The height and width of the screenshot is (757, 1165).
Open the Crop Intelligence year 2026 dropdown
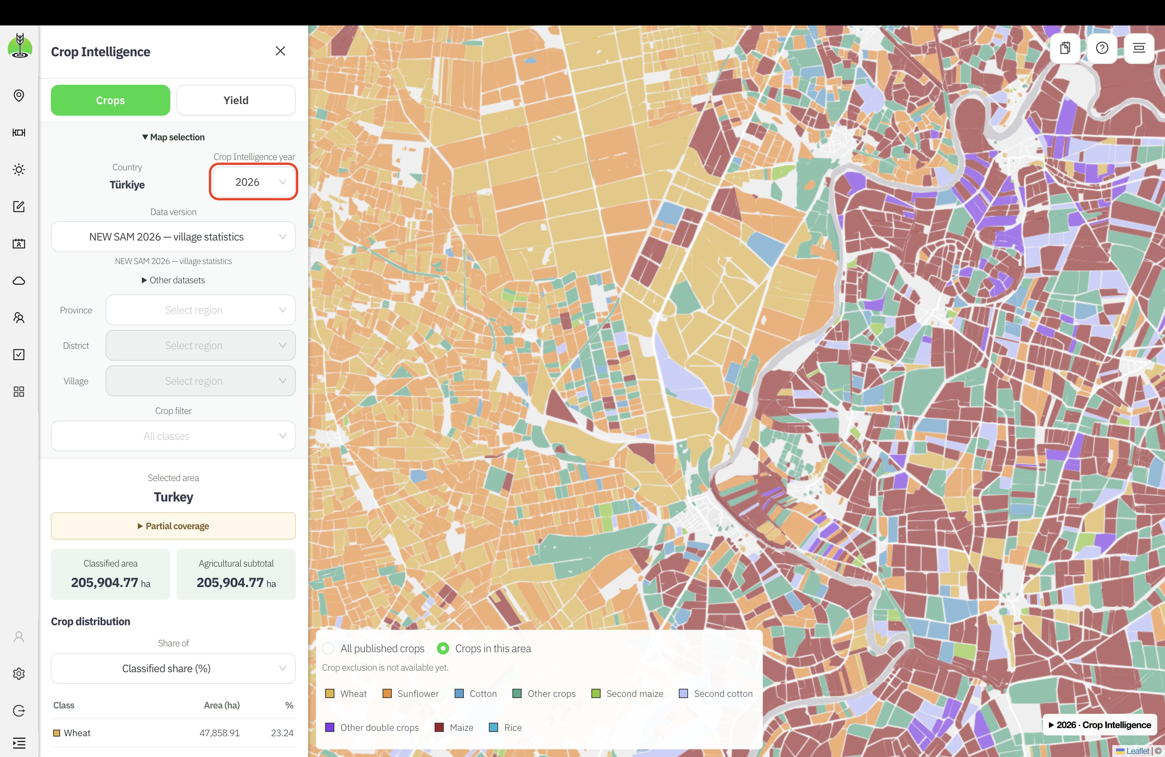click(x=253, y=182)
